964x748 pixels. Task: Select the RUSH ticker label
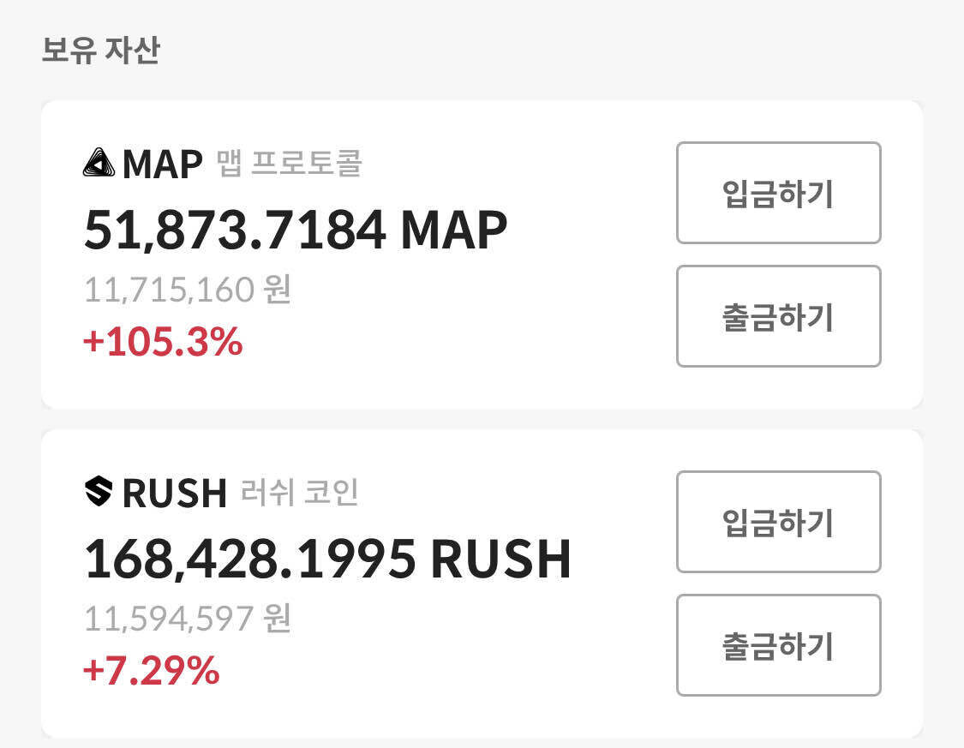(x=175, y=493)
